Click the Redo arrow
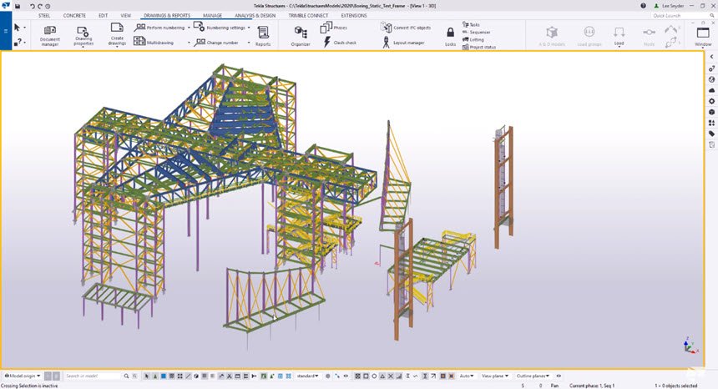 (x=40, y=6)
